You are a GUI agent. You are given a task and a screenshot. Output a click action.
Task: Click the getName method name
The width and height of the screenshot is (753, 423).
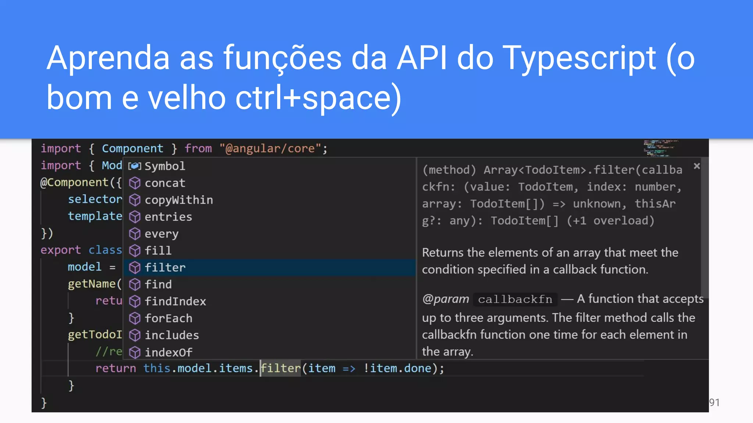[92, 284]
